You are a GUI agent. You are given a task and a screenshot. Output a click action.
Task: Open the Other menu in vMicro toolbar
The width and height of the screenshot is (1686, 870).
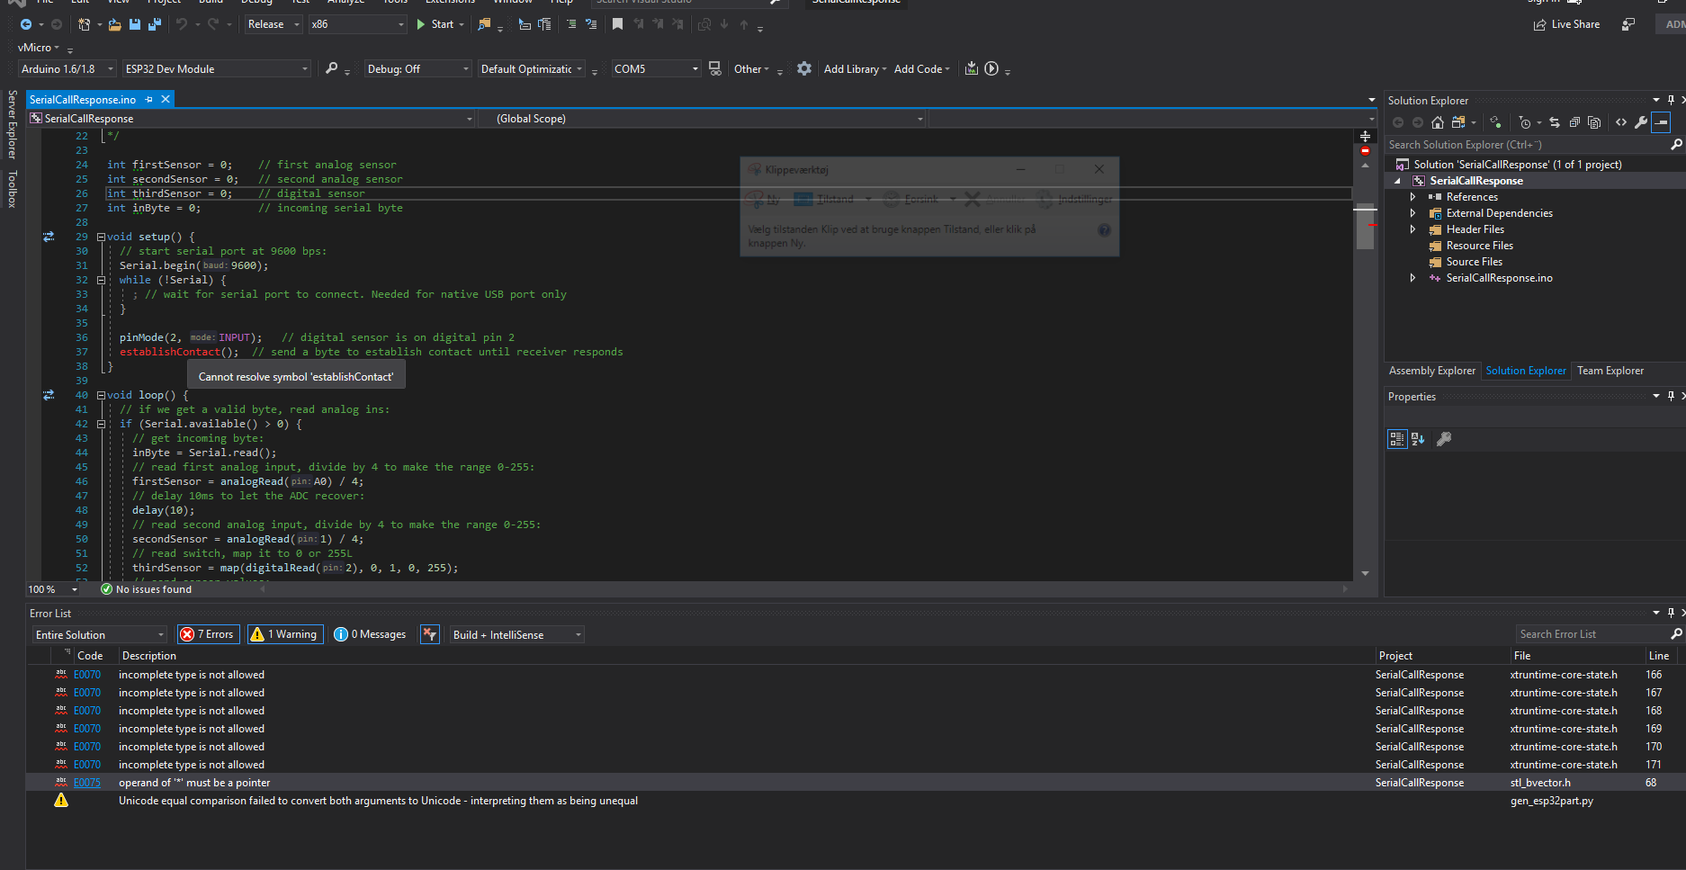751,68
